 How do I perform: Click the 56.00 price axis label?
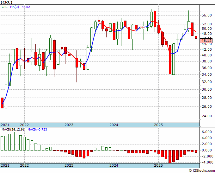(207, 15)
